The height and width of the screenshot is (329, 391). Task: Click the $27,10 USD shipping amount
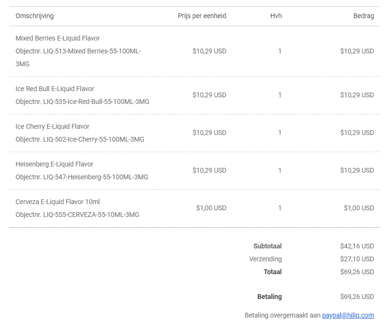coord(357,259)
